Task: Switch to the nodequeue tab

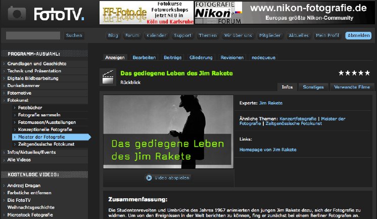Action: (x=263, y=58)
